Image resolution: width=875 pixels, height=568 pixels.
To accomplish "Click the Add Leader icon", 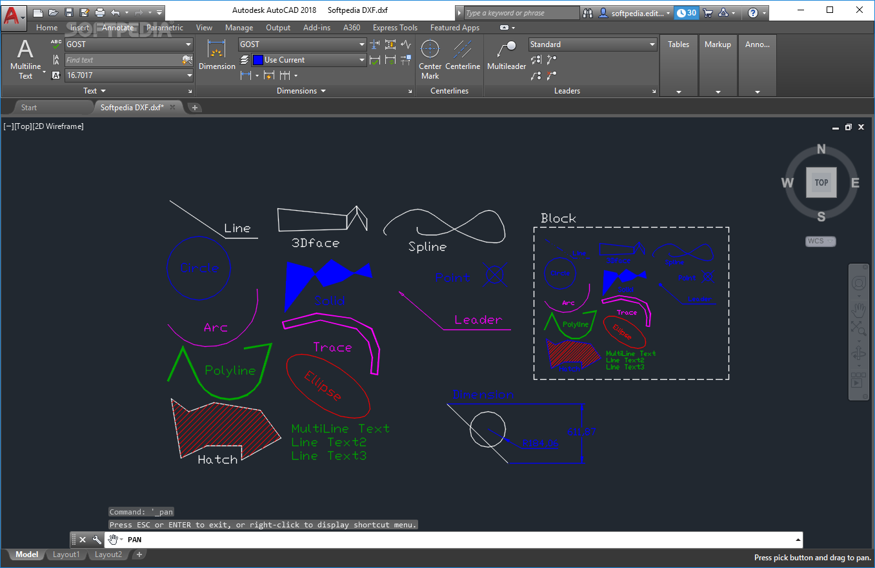I will (x=552, y=60).
